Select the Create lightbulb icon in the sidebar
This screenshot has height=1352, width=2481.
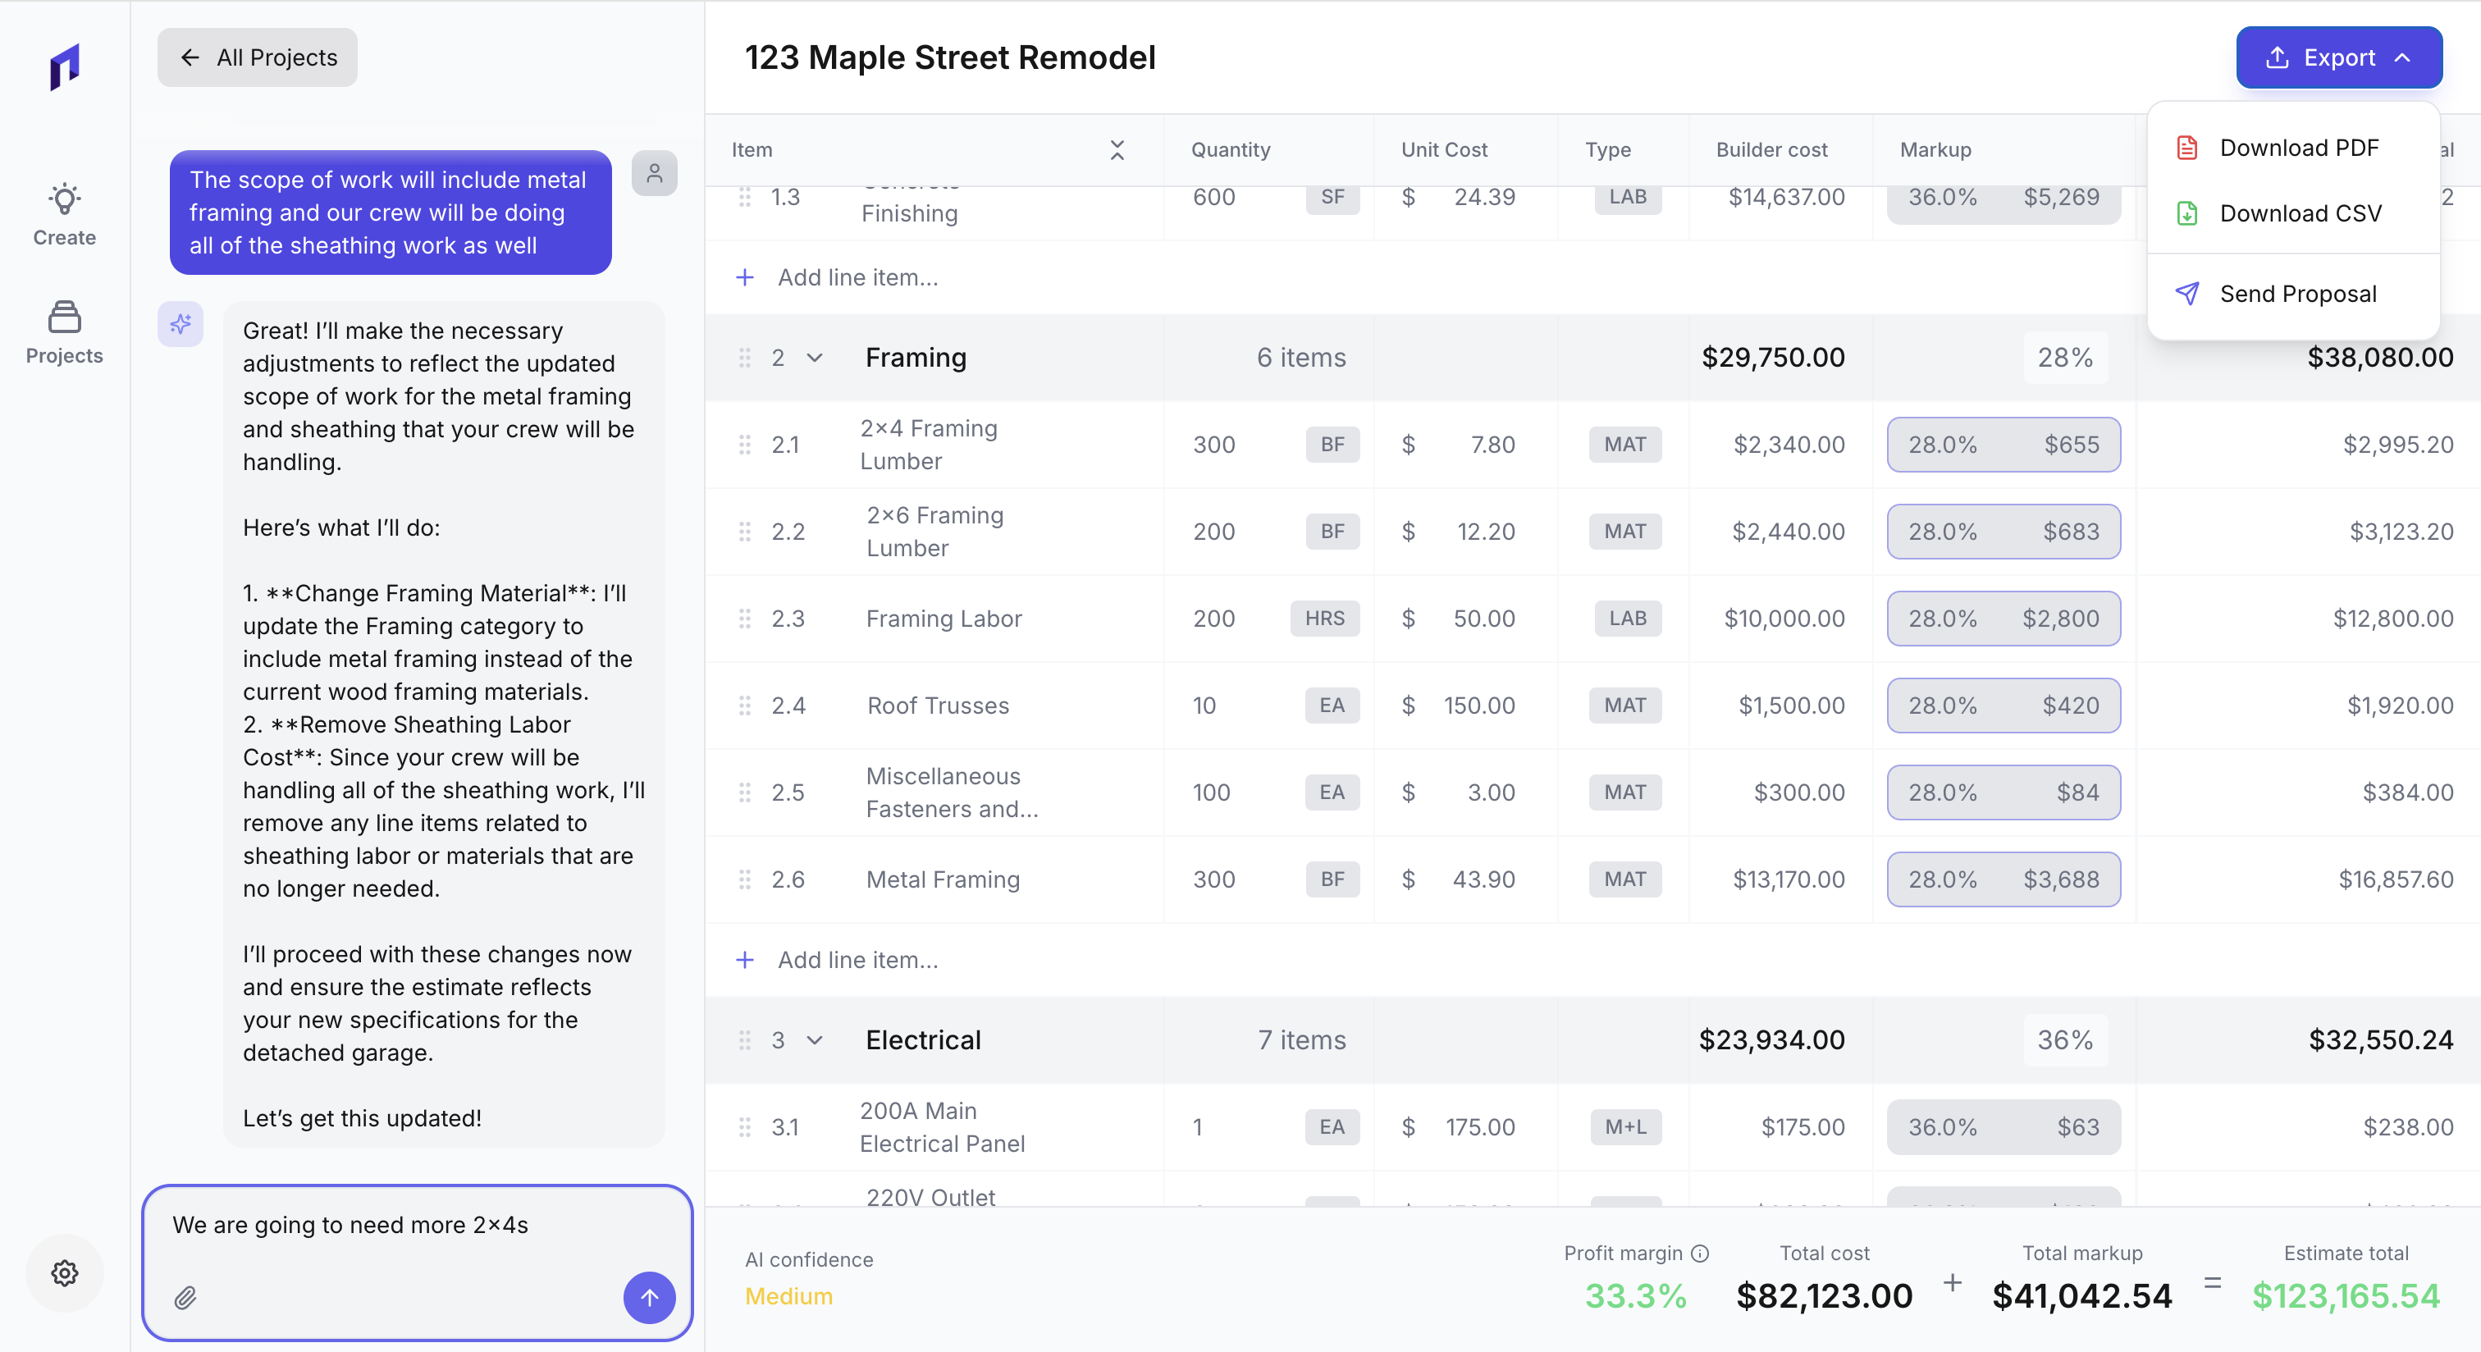tap(63, 199)
